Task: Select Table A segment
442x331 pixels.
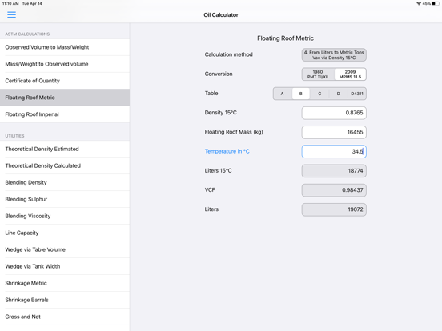Action: [282, 94]
